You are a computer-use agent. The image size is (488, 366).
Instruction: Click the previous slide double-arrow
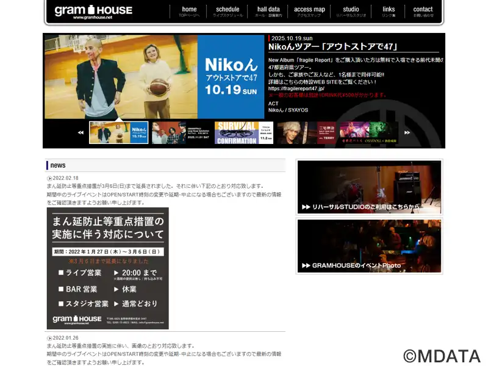(81, 132)
